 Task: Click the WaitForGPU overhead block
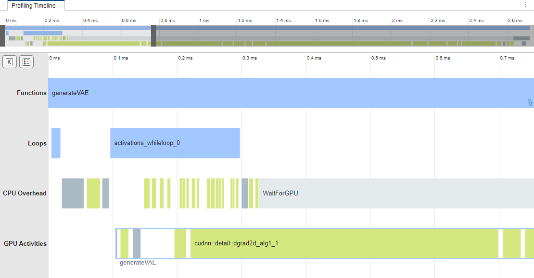396,193
